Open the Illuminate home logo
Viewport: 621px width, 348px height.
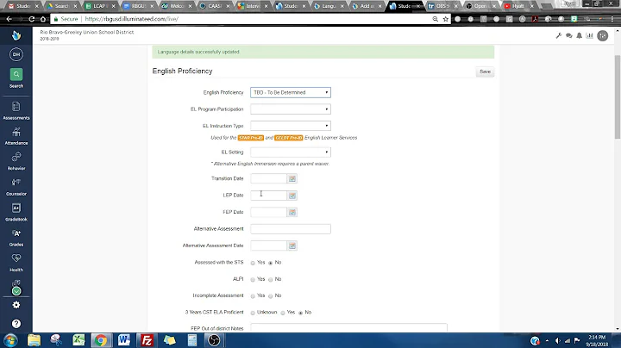click(x=16, y=35)
